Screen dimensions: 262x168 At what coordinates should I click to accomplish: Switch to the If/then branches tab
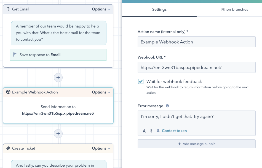(234, 9)
